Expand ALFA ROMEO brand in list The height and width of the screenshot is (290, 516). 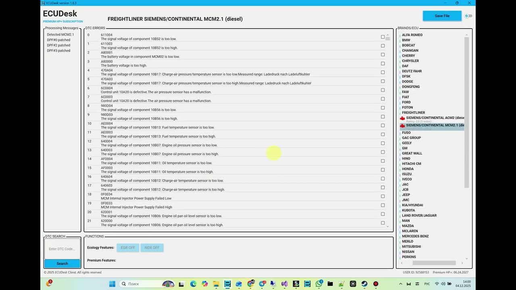pyautogui.click(x=412, y=35)
